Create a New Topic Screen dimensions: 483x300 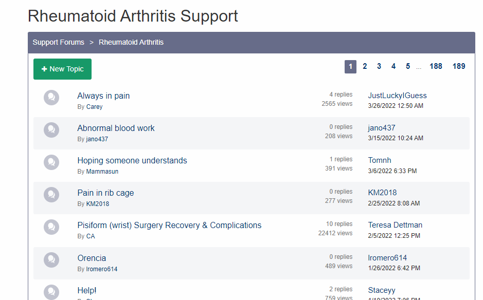pyautogui.click(x=62, y=69)
